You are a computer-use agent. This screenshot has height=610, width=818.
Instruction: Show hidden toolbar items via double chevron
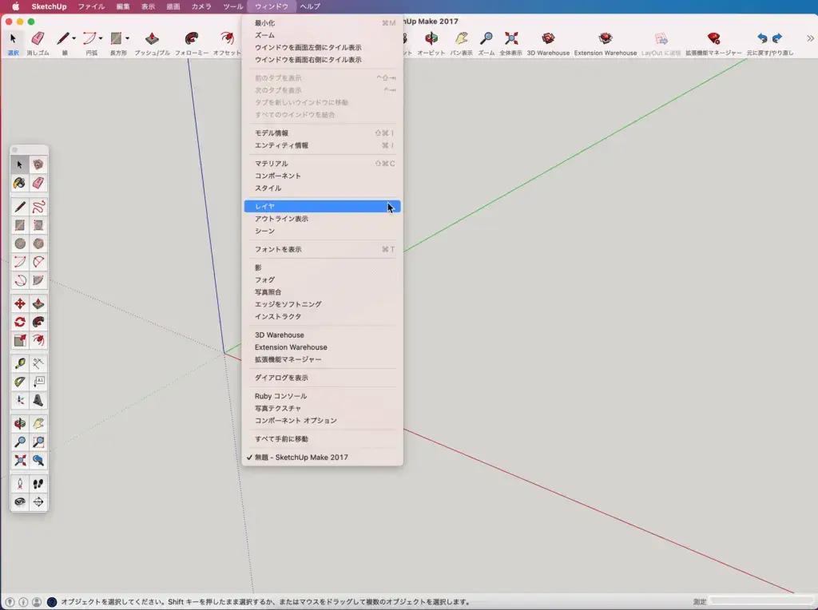click(x=810, y=38)
